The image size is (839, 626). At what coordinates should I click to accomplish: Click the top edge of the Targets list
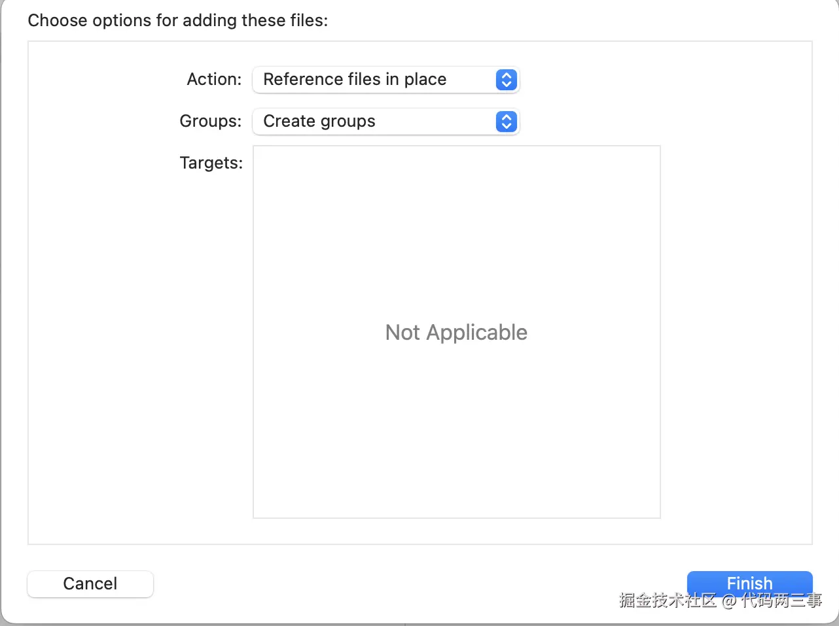[x=456, y=148]
